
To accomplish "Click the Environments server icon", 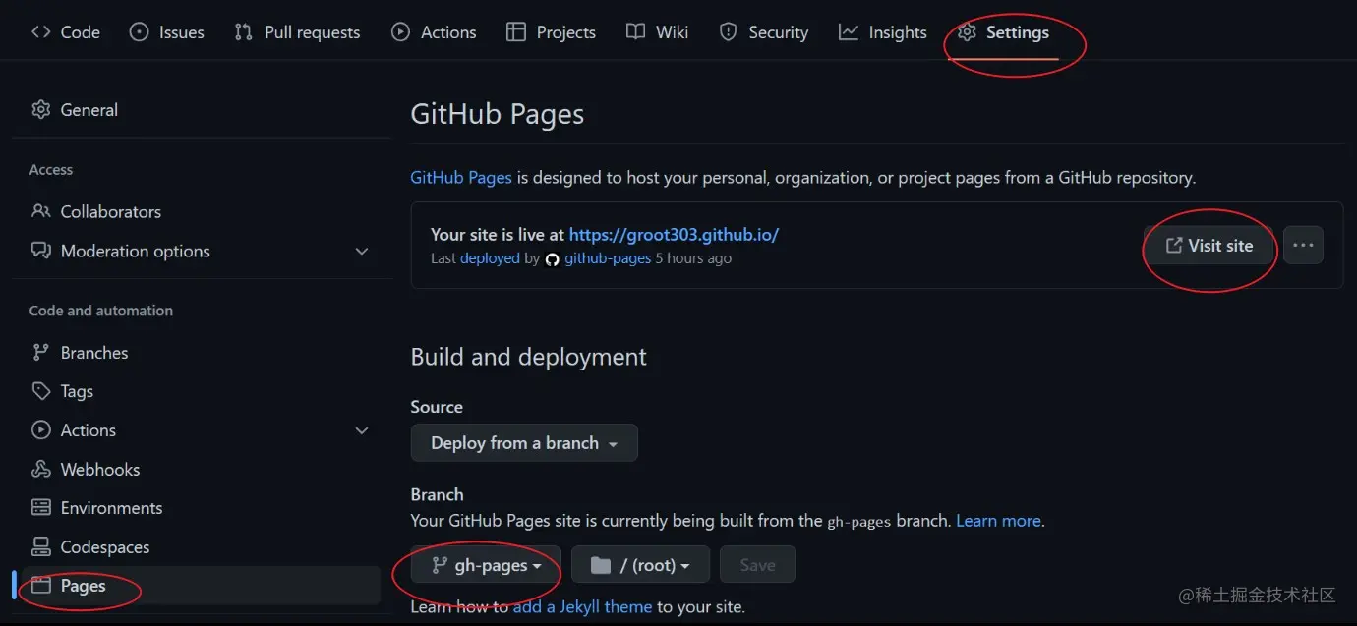I will click(40, 508).
